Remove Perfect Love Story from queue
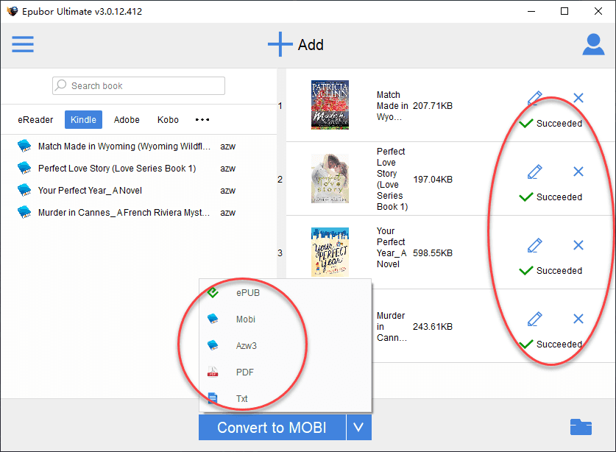 tap(578, 172)
